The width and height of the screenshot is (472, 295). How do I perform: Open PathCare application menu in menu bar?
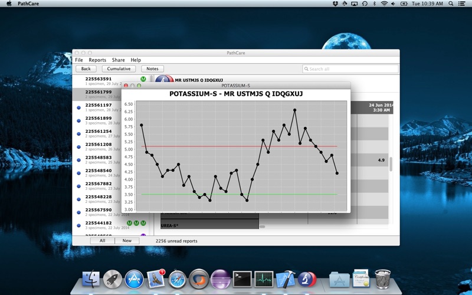(x=28, y=4)
